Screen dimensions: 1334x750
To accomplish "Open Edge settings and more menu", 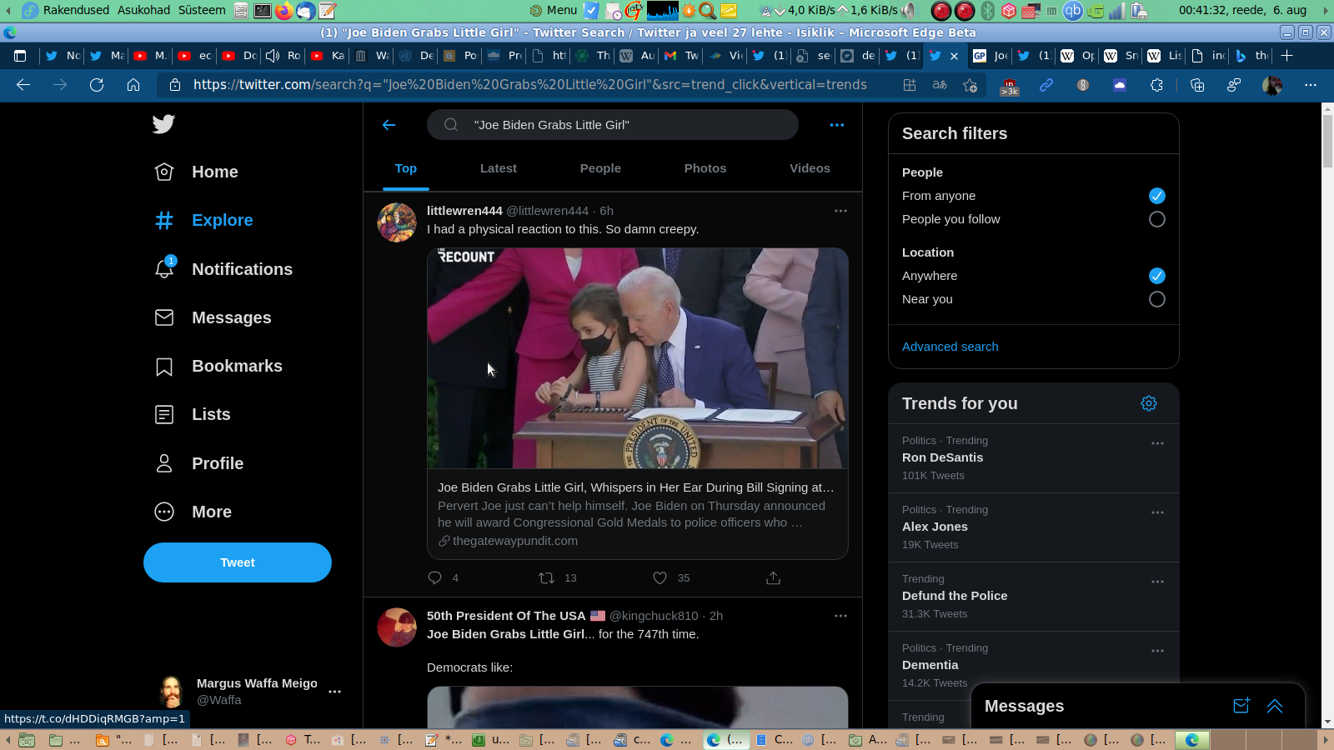I will 1311,85.
